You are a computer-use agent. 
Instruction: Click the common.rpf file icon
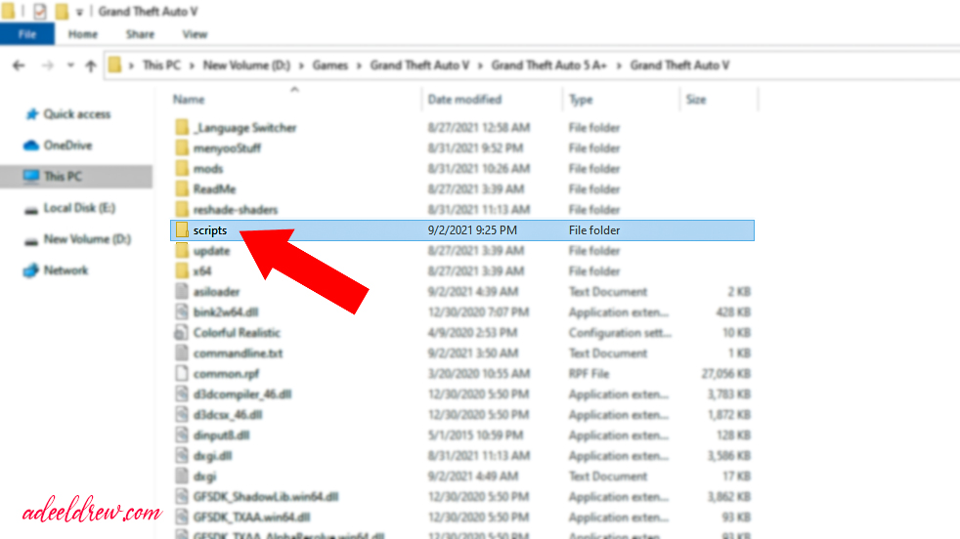tap(181, 373)
